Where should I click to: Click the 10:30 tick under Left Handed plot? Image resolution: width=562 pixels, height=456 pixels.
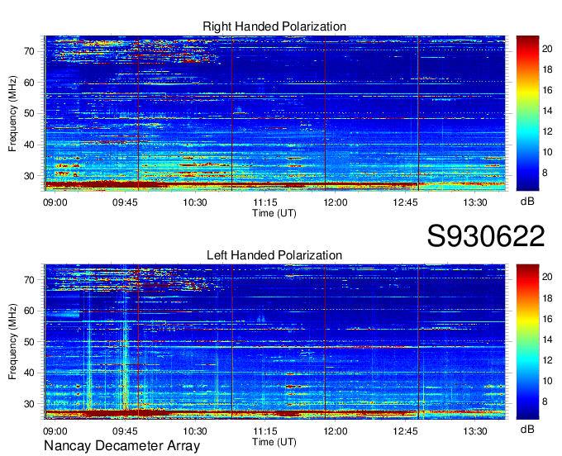195,431
